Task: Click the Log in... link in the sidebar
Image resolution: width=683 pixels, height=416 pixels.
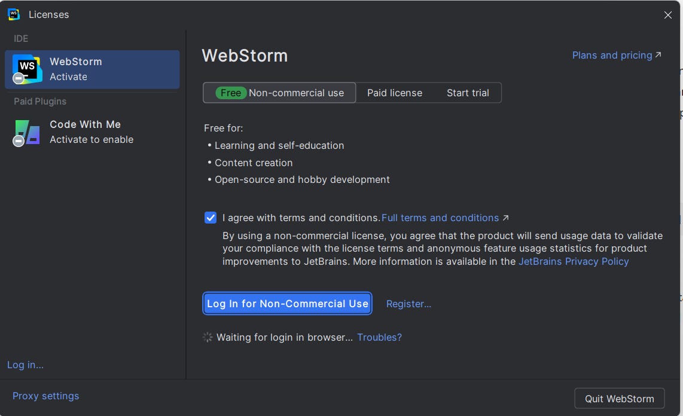Action: click(x=25, y=365)
